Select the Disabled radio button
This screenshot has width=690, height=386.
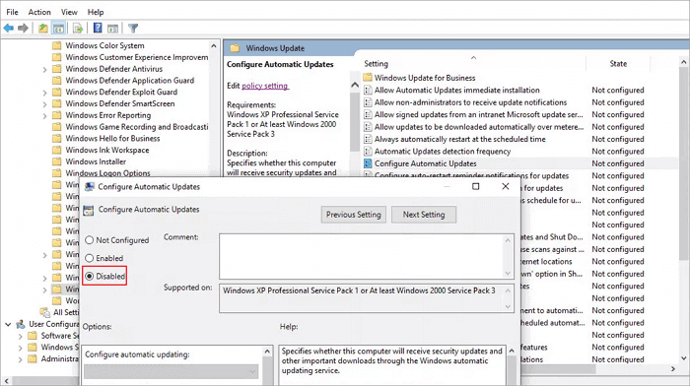click(90, 276)
